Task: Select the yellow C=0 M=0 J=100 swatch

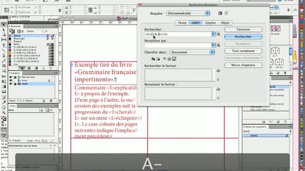Action: (31, 53)
